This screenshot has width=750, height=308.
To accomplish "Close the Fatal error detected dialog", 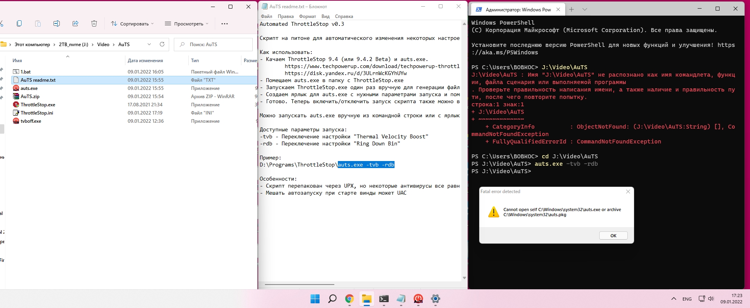I will (x=628, y=192).
